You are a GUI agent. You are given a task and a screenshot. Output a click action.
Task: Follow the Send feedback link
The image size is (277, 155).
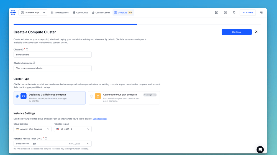point(100,119)
